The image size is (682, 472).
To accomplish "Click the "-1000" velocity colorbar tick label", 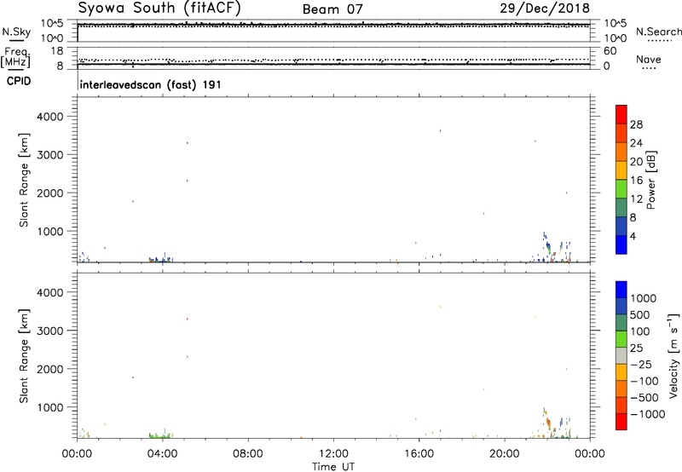I will point(647,414).
